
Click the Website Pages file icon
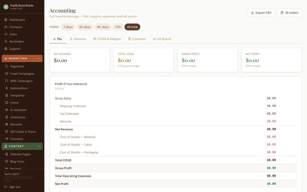(6, 154)
